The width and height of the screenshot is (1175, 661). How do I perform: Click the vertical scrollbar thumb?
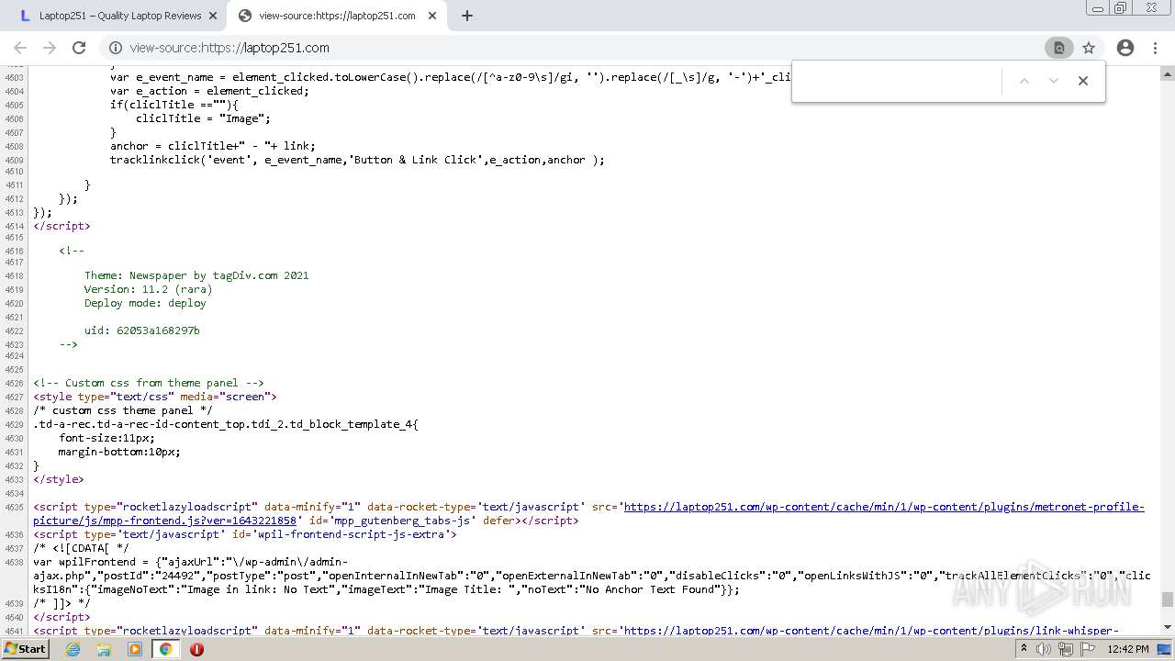pyautogui.click(x=1167, y=599)
